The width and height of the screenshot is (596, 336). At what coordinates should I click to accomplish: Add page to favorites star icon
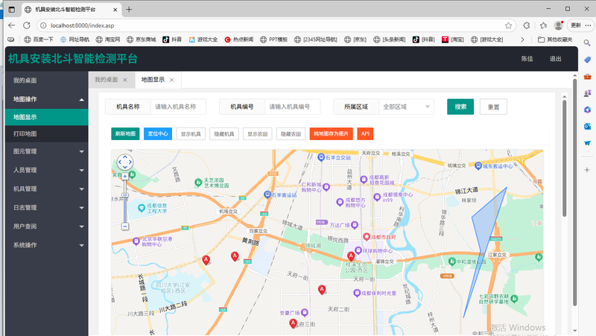click(508, 25)
